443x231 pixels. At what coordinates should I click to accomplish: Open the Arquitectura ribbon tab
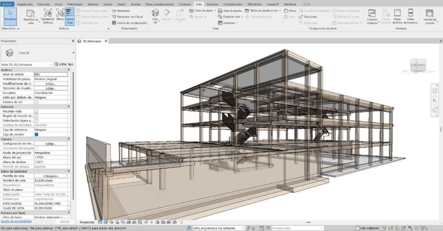[25, 4]
